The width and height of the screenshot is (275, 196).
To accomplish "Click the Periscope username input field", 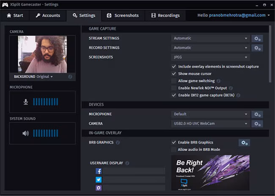I will [x=134, y=188].
